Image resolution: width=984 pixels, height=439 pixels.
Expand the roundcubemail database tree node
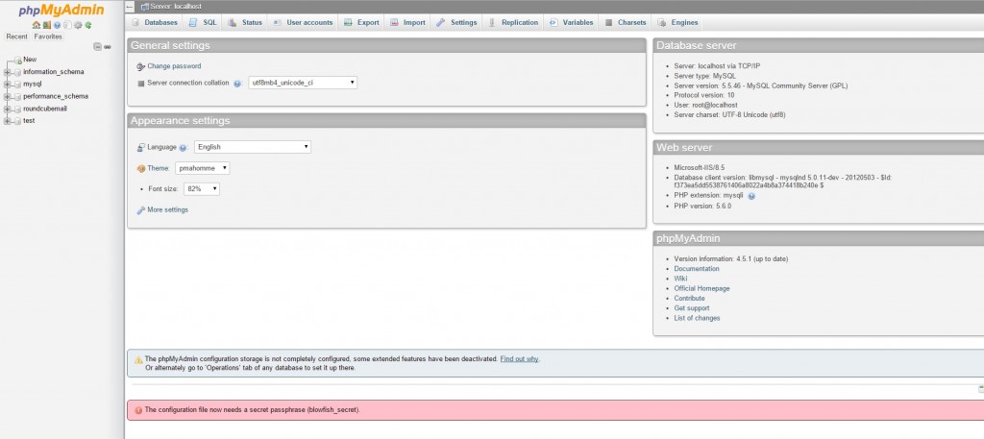[x=8, y=109]
